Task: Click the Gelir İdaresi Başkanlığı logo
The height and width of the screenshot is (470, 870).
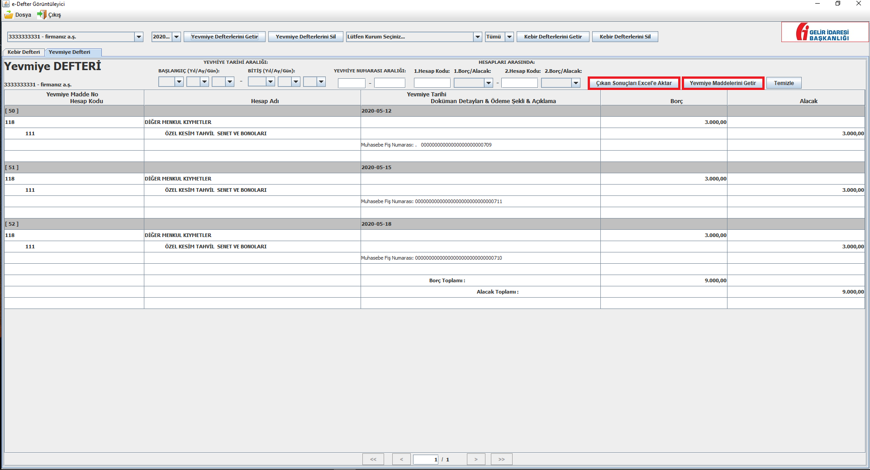Action: point(824,32)
